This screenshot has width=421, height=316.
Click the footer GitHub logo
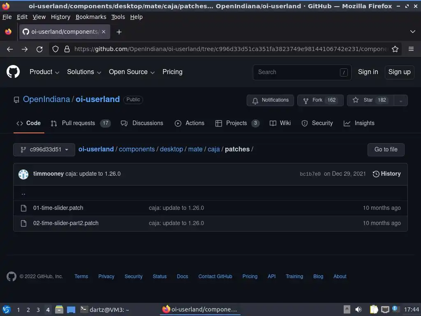coord(11,276)
